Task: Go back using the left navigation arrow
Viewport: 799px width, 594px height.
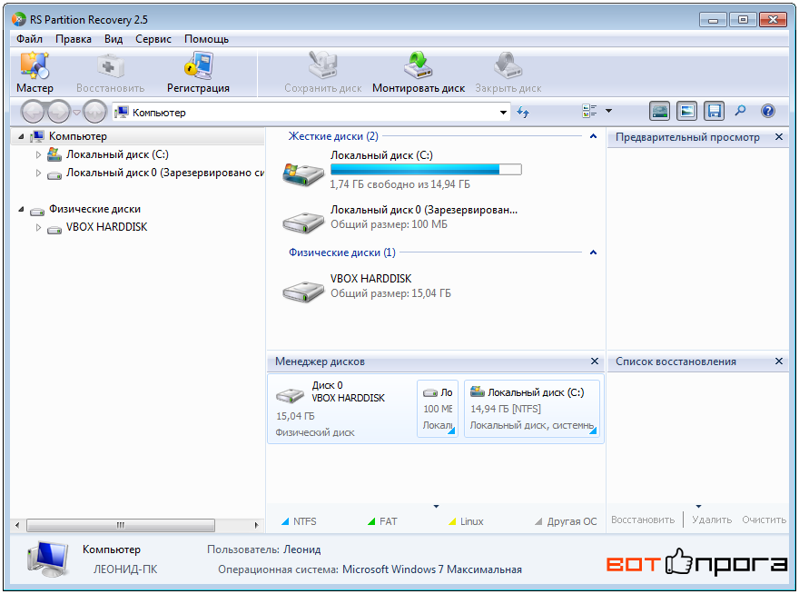Action: click(33, 112)
